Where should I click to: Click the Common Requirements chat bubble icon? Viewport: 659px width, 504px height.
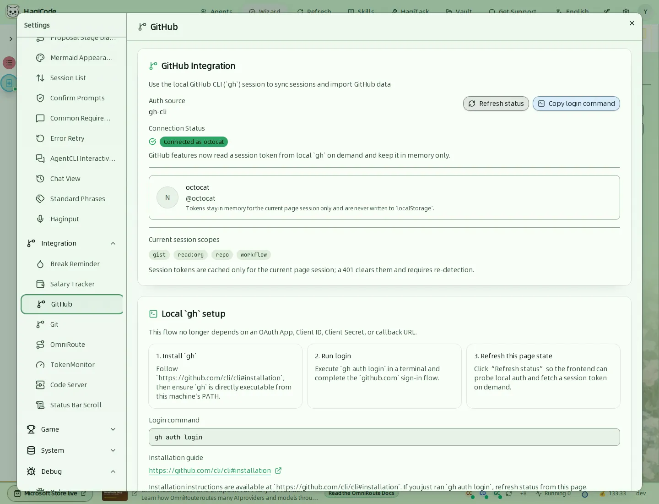tap(40, 118)
